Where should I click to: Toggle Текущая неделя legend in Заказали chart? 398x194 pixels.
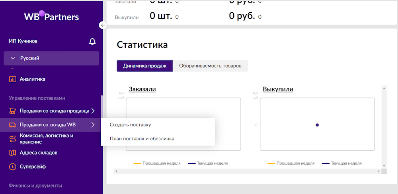(x=208, y=163)
